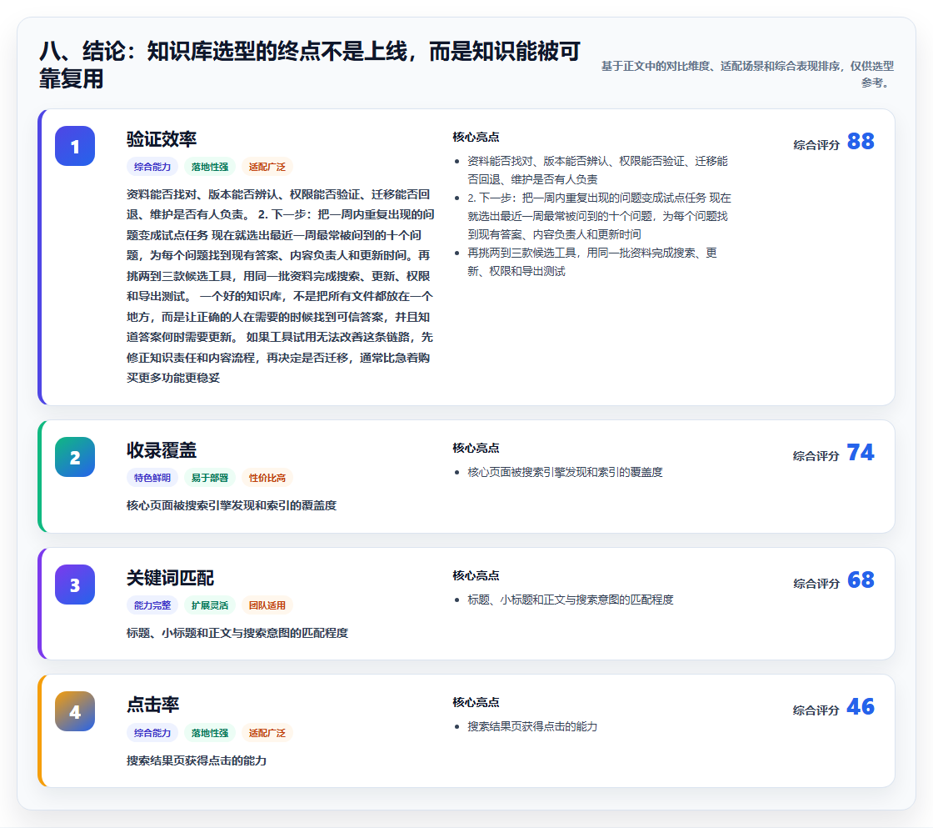933x828 pixels.
Task: Click 综合评分 label beside score 88
Action: click(816, 145)
